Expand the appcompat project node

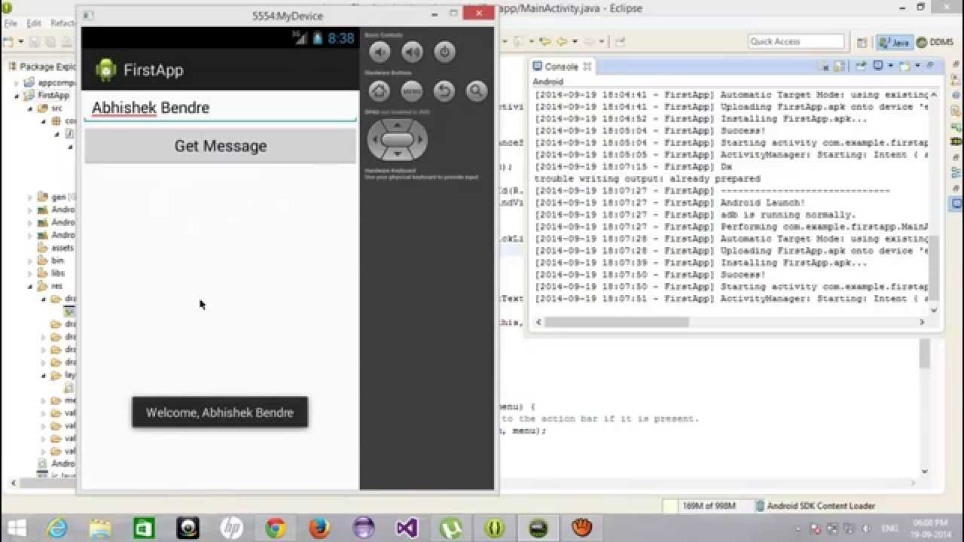pos(17,83)
